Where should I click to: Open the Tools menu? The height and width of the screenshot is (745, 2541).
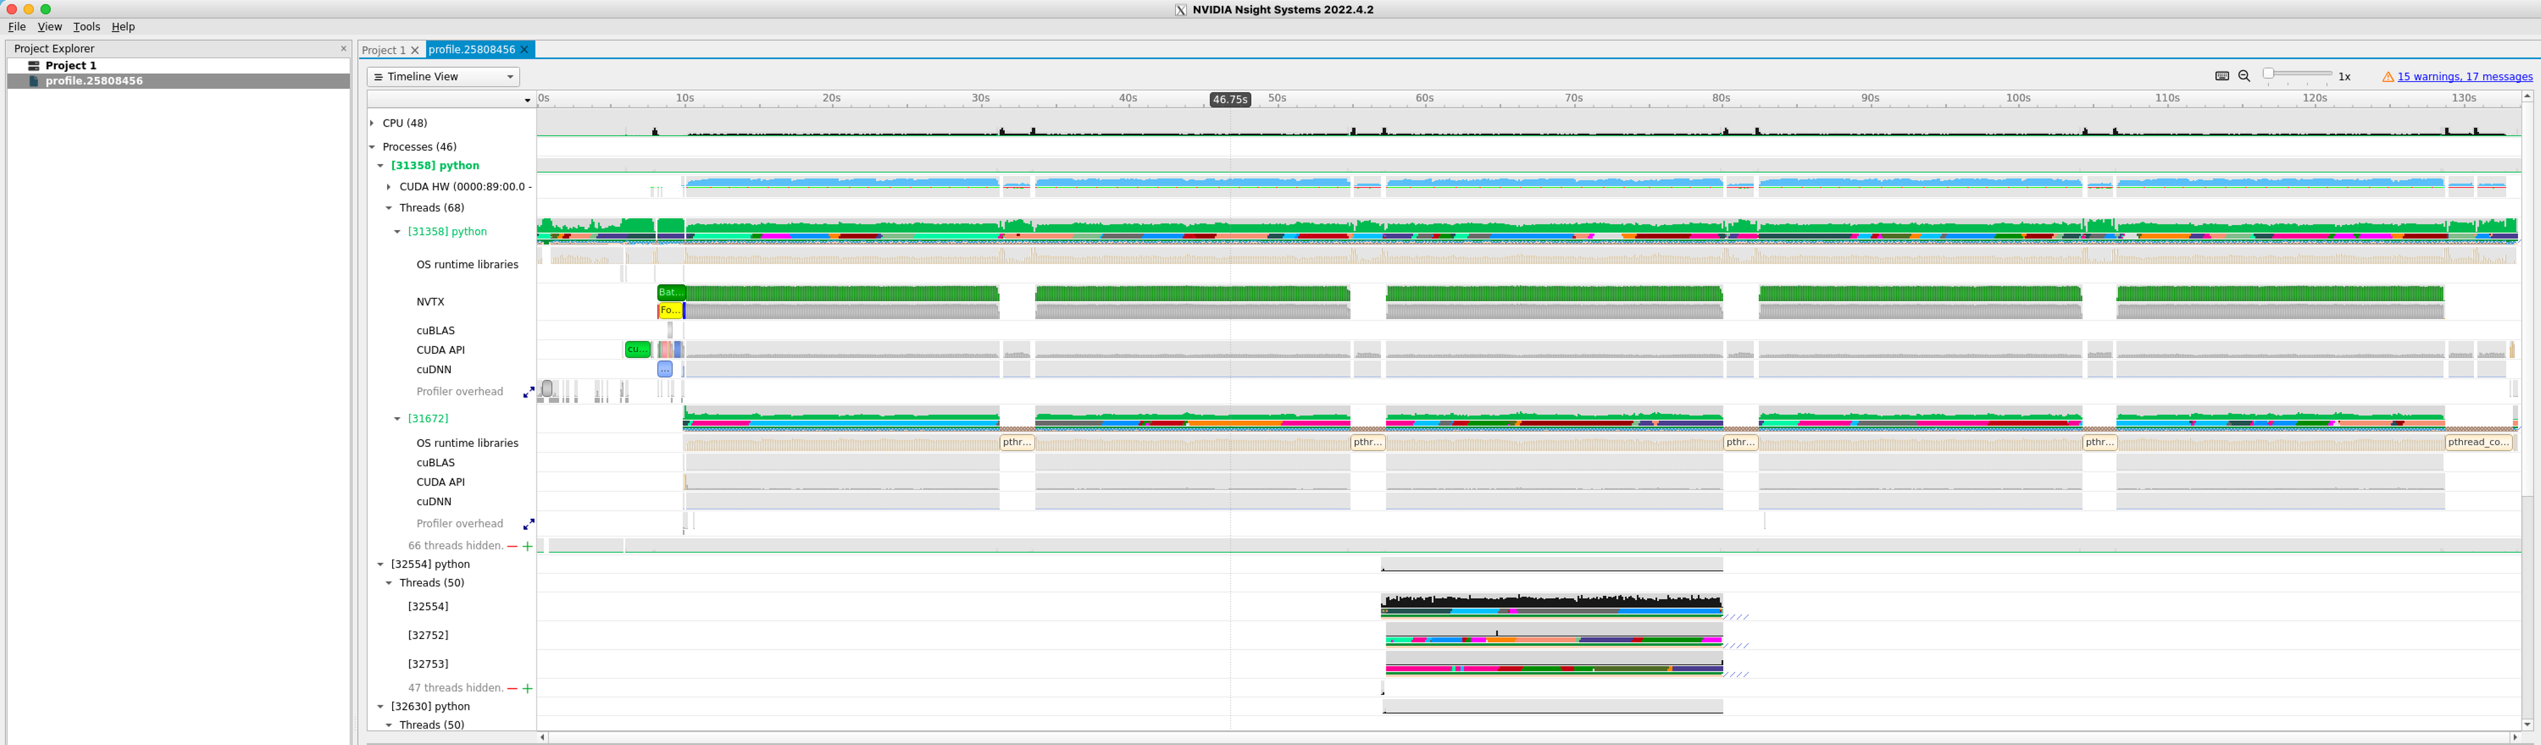coord(86,27)
